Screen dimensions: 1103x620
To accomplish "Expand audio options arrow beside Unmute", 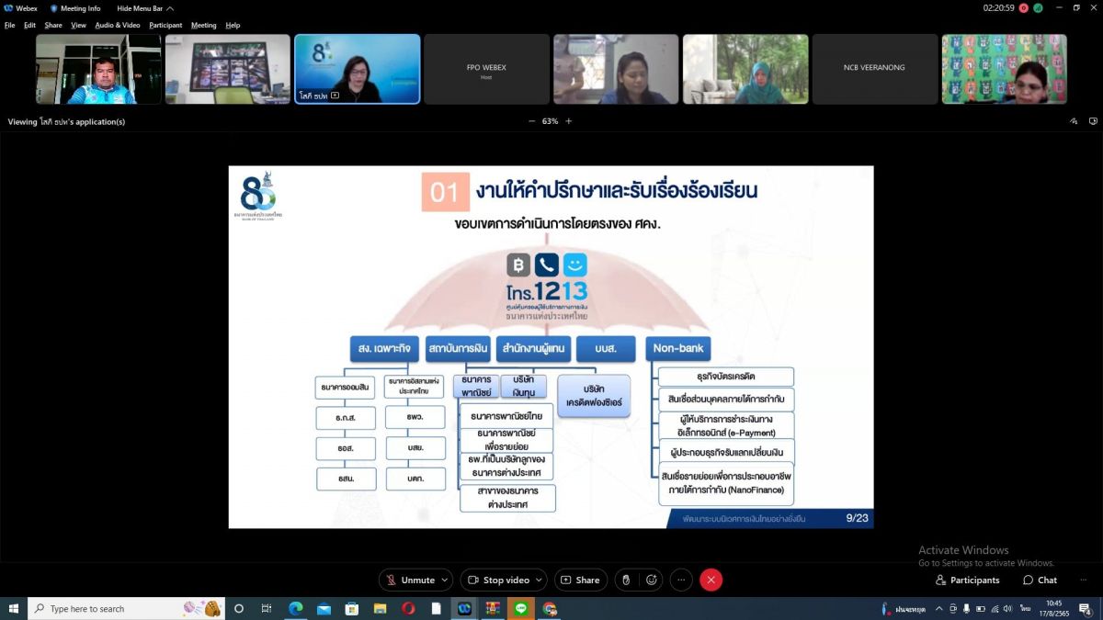I will click(x=446, y=580).
